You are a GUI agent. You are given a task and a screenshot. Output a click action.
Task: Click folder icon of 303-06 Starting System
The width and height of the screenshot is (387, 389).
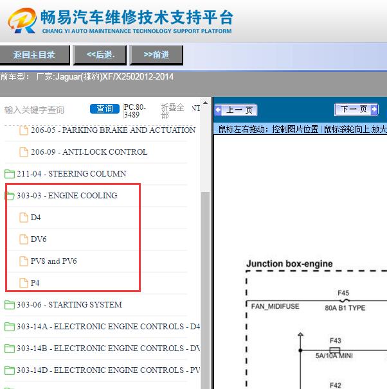coord(10,305)
